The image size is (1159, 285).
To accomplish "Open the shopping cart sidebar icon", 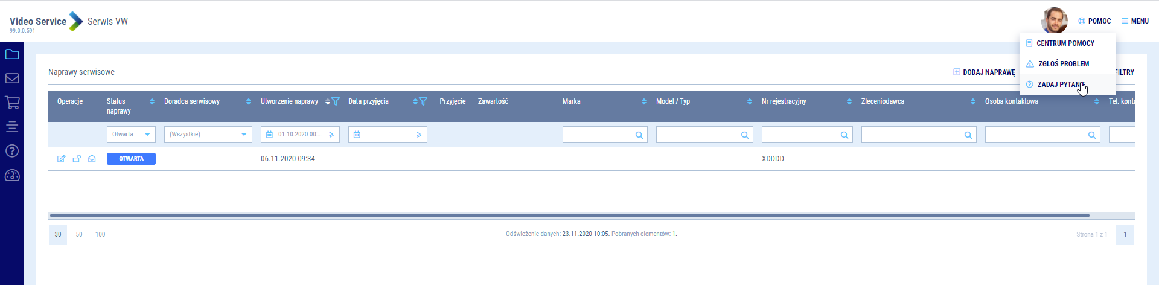I will [x=12, y=103].
